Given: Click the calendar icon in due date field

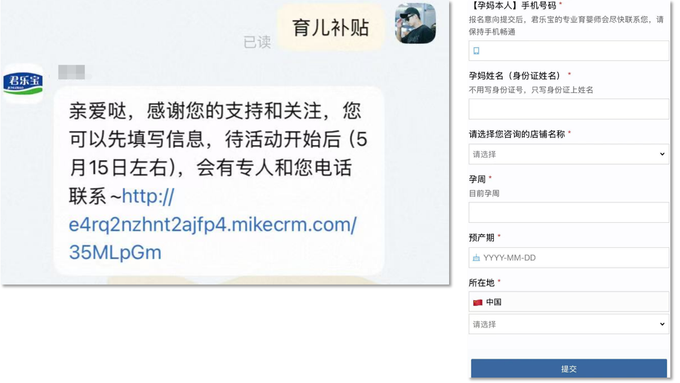Looking at the screenshot, I should pyautogui.click(x=476, y=258).
